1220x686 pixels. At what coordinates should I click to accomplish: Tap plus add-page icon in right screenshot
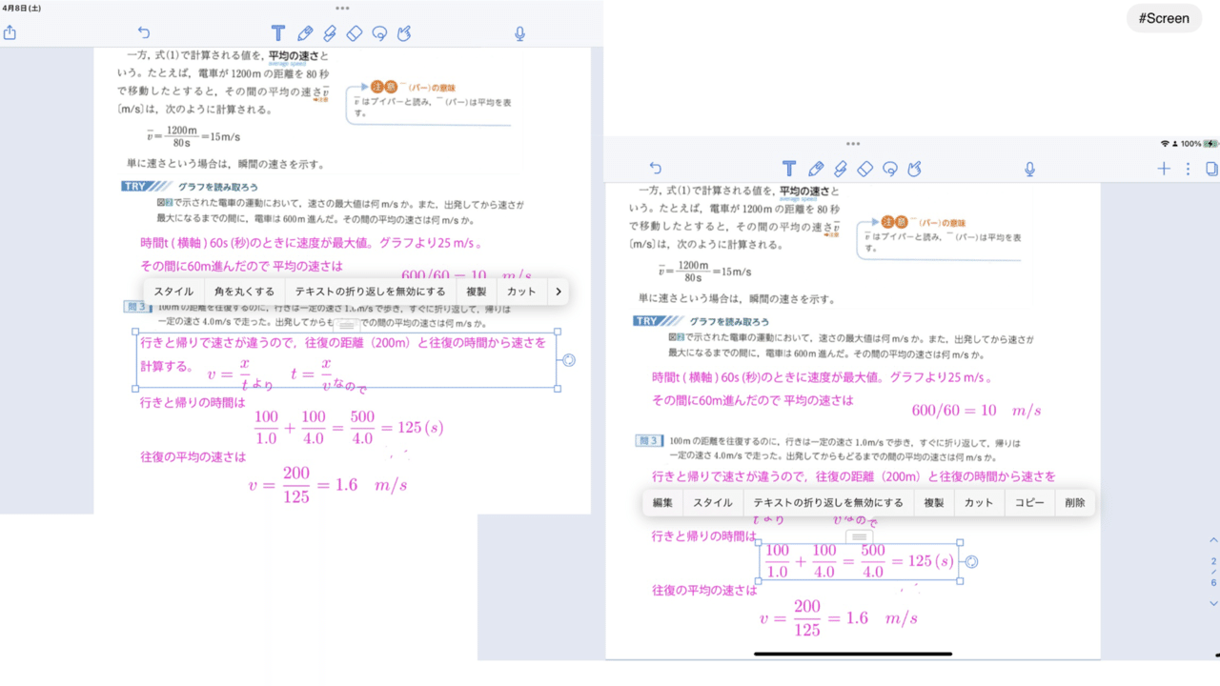(x=1164, y=169)
